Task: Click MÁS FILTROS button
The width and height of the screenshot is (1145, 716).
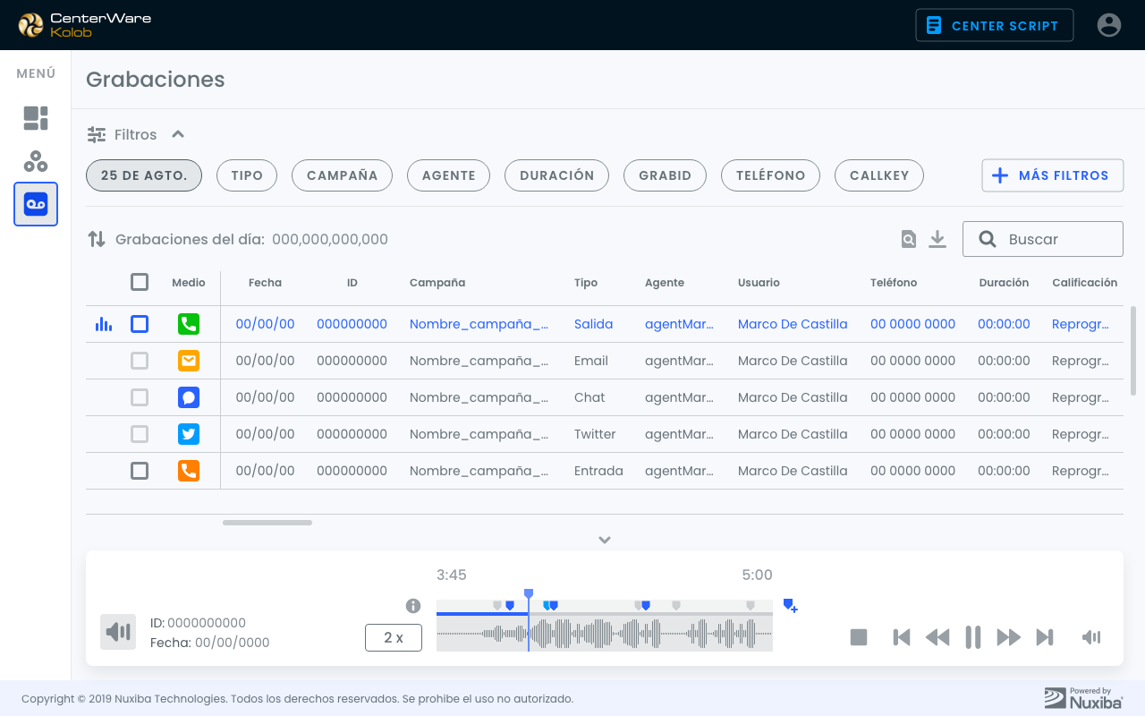Action: click(x=1052, y=175)
